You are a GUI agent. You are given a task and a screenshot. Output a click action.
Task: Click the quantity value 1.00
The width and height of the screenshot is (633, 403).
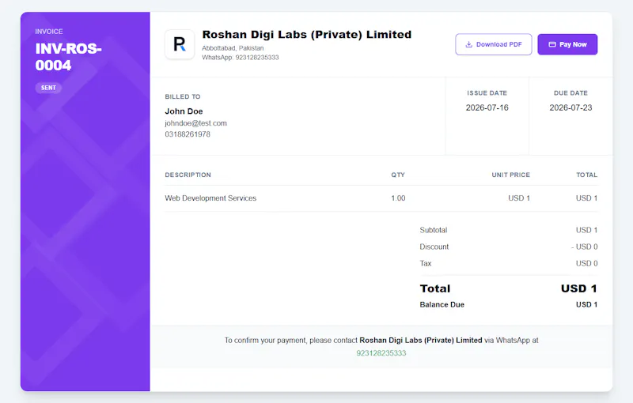click(398, 198)
